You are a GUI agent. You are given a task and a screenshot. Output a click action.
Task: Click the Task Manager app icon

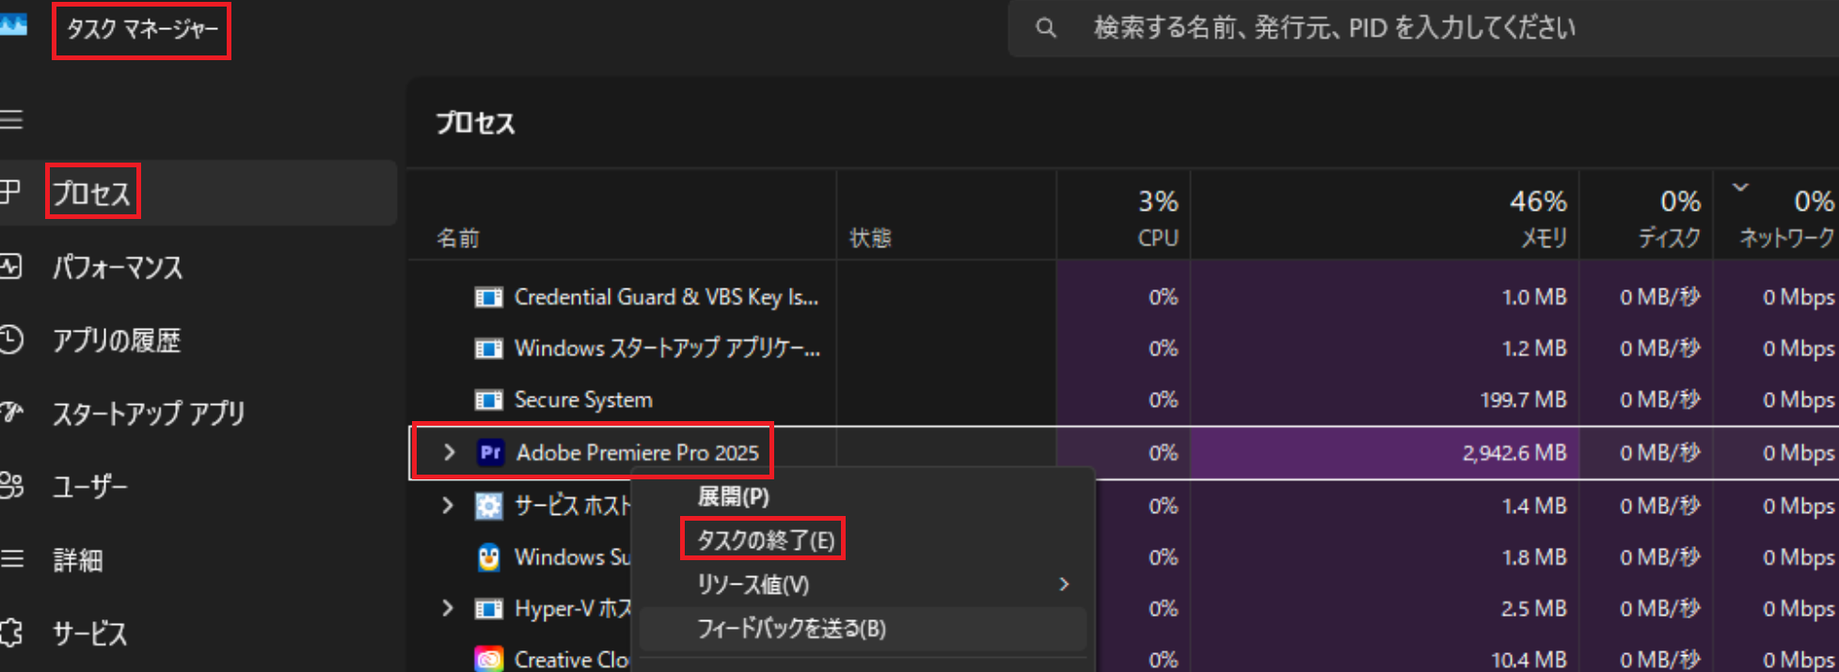(13, 25)
